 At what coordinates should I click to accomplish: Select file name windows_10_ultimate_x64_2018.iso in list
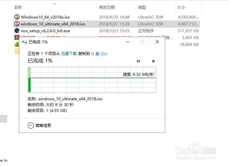click(x=53, y=24)
